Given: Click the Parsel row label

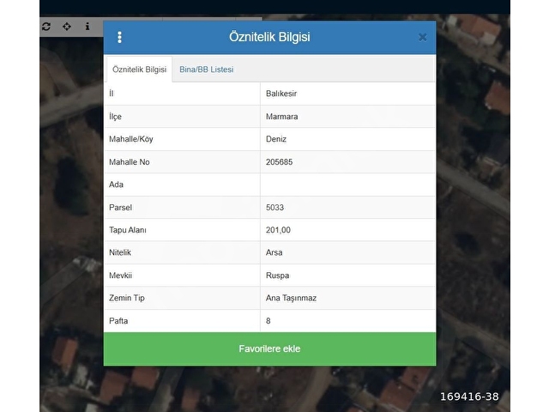Looking at the screenshot, I should [120, 208].
